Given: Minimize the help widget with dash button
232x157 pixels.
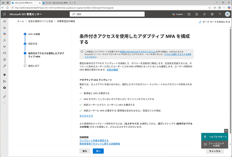Looking at the screenshot, I should click(x=226, y=131).
